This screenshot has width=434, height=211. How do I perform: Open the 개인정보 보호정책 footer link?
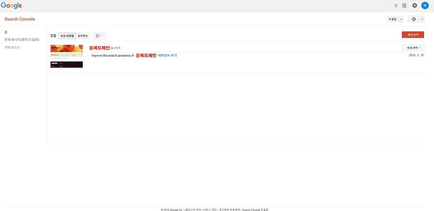click(229, 210)
